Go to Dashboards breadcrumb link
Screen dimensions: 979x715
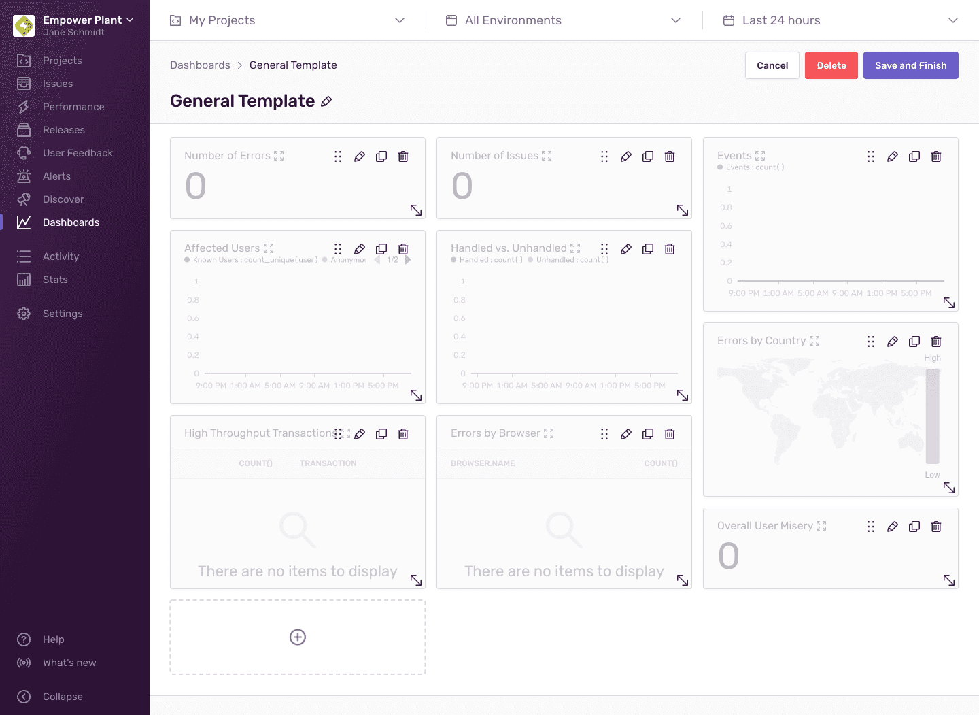click(x=200, y=65)
